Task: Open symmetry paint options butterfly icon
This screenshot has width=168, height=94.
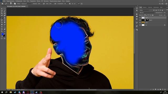Action: 82,4
